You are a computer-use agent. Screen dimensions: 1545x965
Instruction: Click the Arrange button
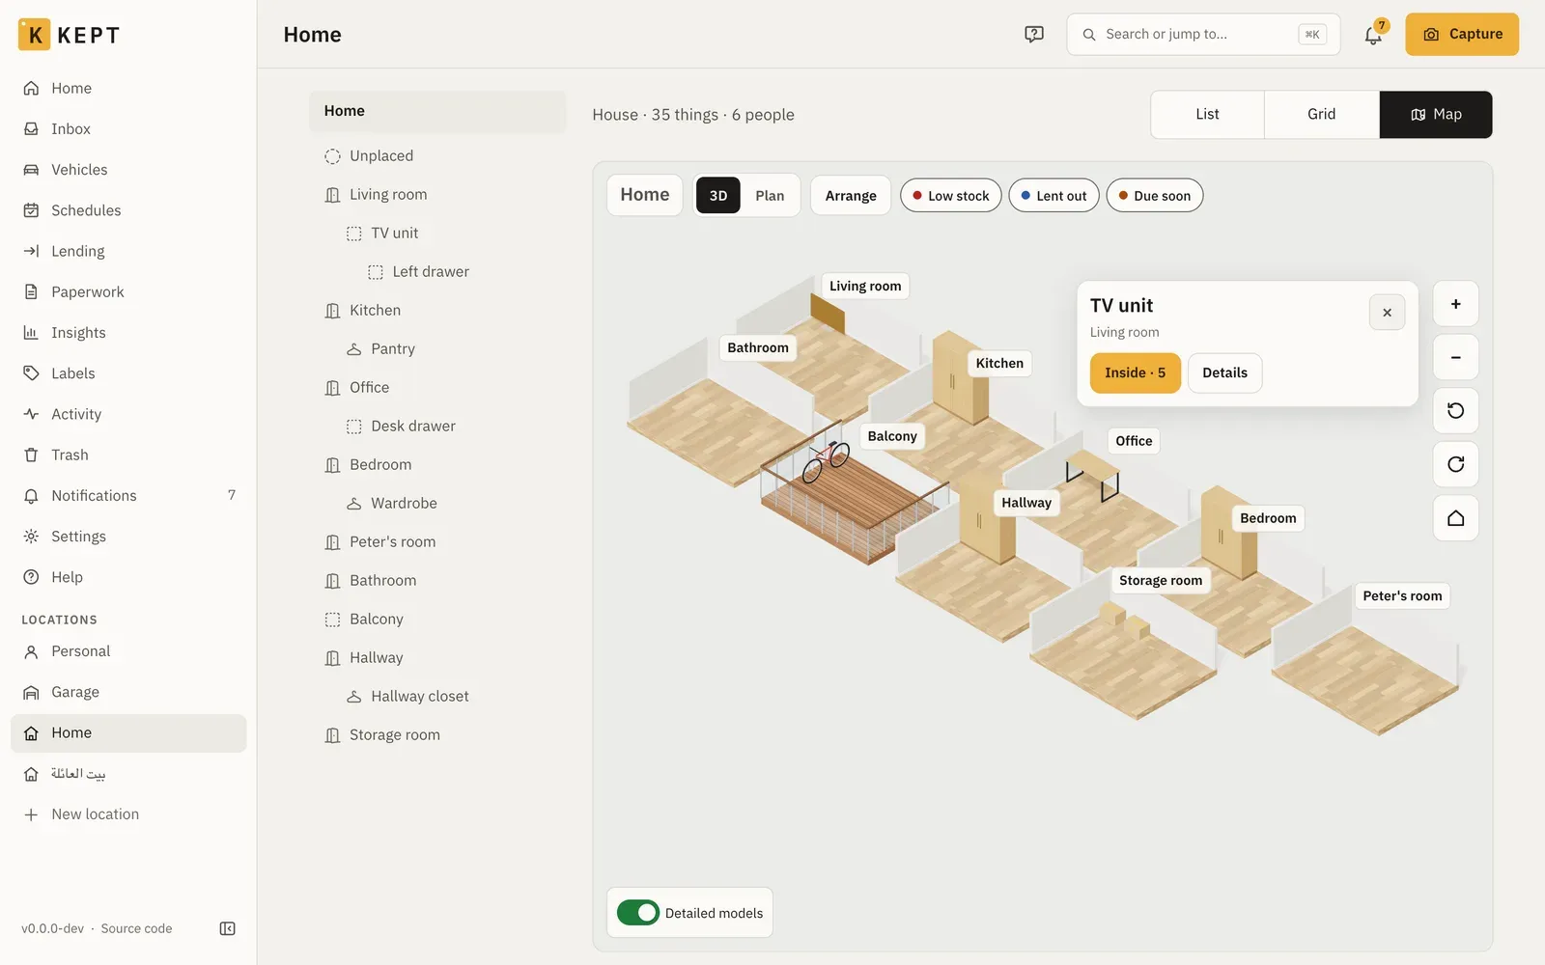[x=850, y=196]
